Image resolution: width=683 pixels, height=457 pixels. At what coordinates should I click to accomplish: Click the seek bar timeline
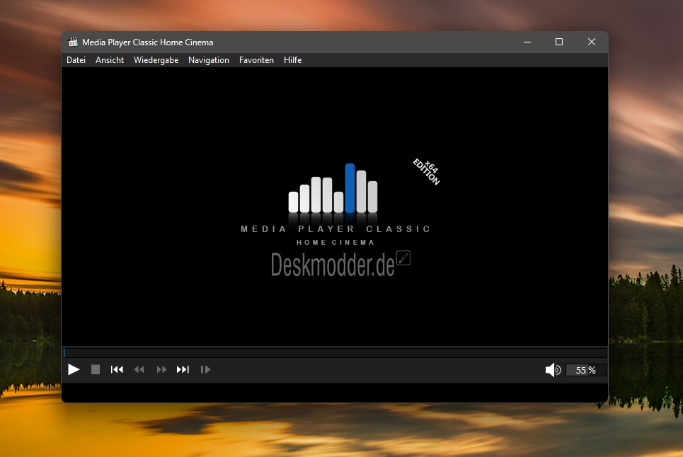335,352
